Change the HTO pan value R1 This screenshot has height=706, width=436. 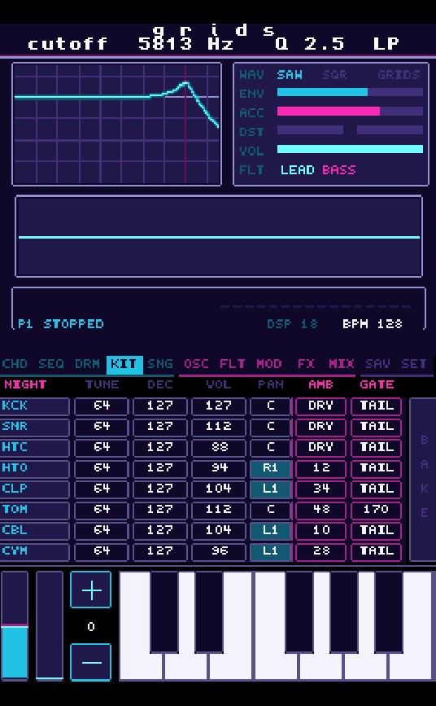pos(270,468)
